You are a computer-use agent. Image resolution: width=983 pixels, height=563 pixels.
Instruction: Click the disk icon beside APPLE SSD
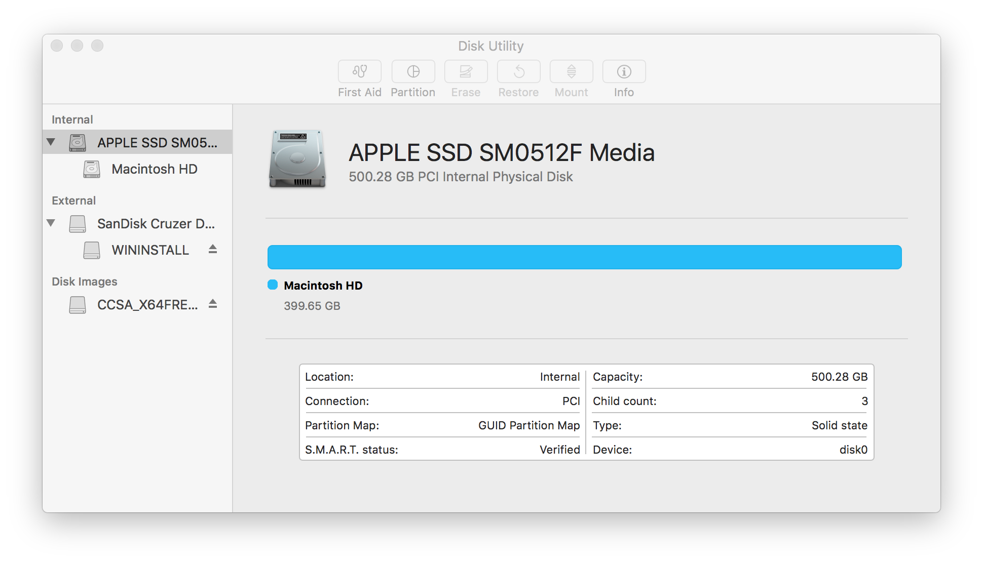click(x=77, y=142)
